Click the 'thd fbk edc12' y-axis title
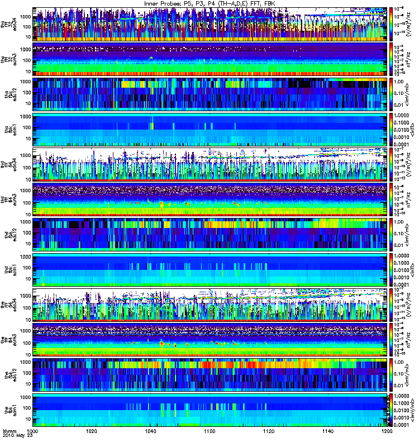Screen dimensions: 419x447 pos(11,235)
